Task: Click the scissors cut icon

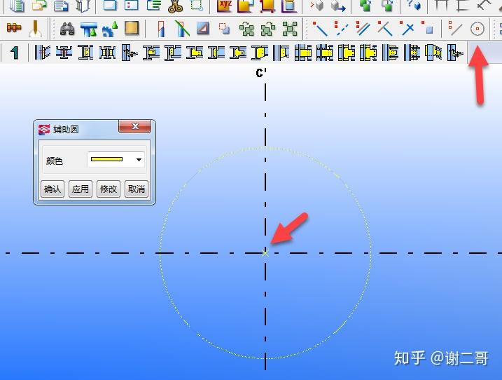Action: 175,6
